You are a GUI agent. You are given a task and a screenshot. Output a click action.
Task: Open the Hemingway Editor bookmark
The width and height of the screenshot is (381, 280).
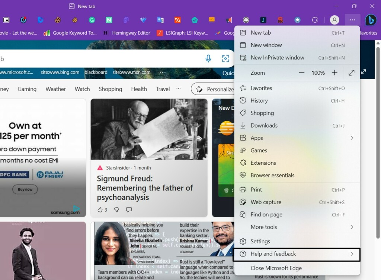pyautogui.click(x=127, y=33)
